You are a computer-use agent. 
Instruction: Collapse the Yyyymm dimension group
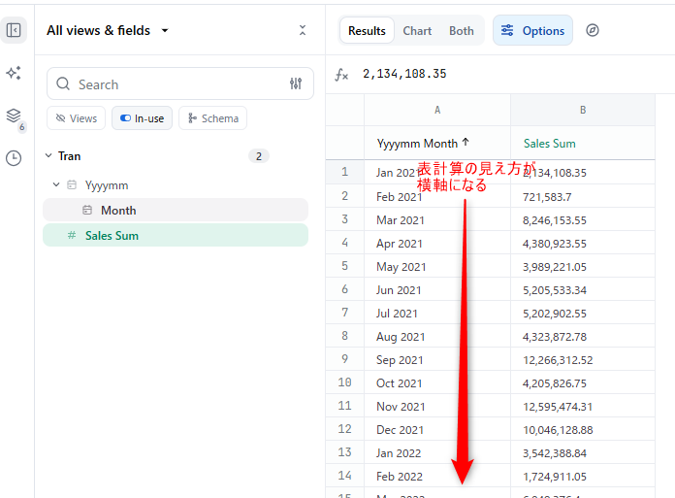(x=56, y=184)
